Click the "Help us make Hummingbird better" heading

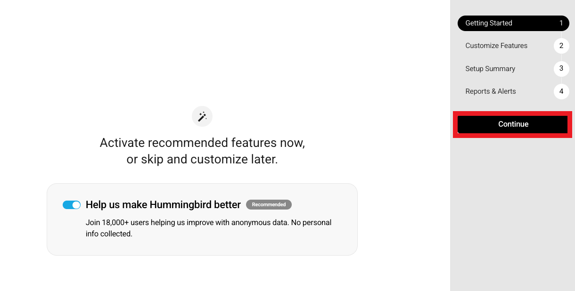pos(163,205)
